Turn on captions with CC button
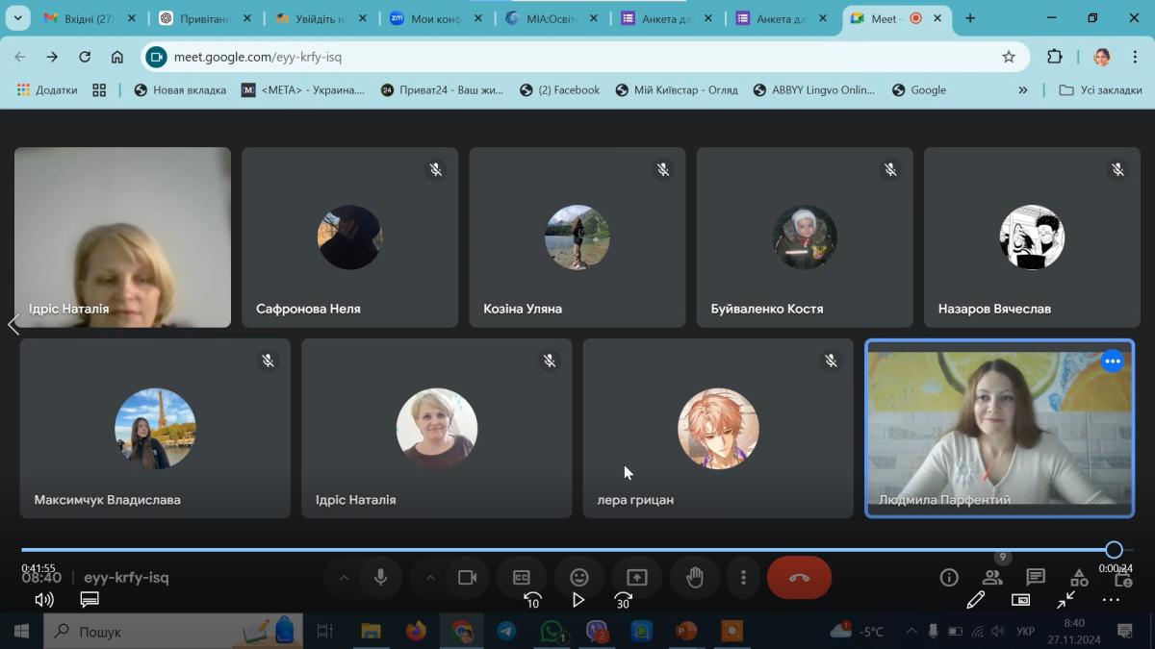1155x649 pixels. pos(522,578)
